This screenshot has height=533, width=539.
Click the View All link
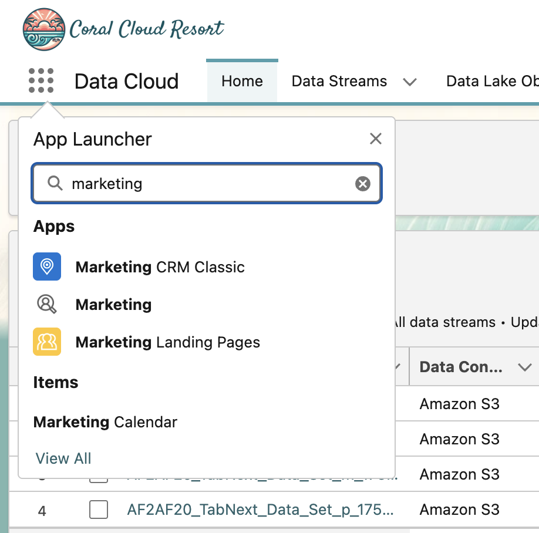(x=63, y=458)
